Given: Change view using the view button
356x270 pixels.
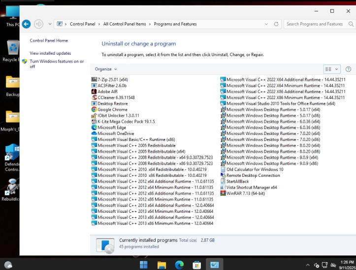Looking at the screenshot, I should point(328,69).
